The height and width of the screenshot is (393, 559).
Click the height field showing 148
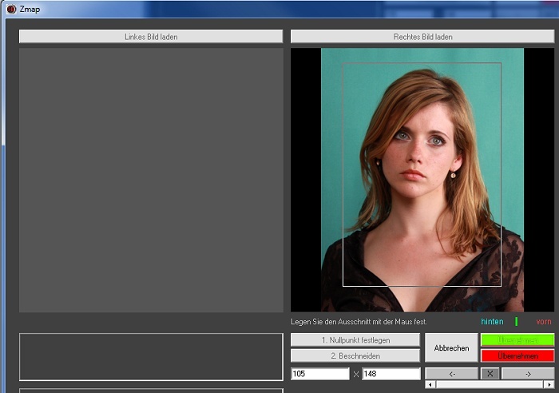click(x=391, y=374)
